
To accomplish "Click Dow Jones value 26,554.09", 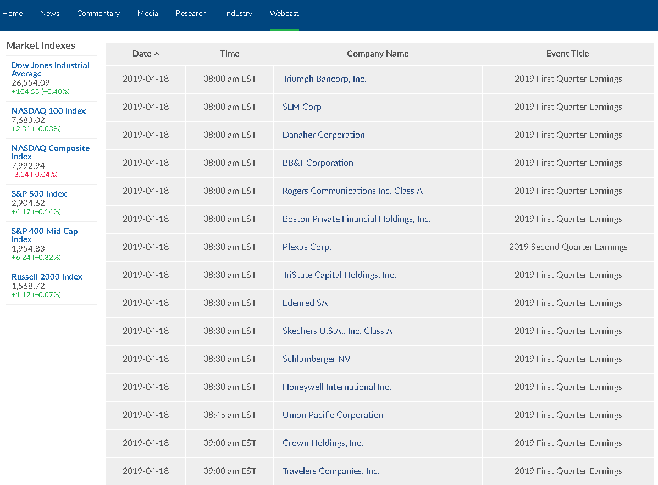I will [x=31, y=82].
